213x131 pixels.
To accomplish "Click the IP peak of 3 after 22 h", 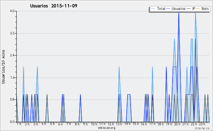I will coord(195,39).
